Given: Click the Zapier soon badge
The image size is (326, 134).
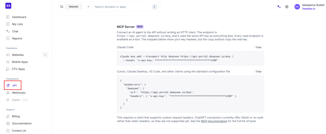Looking at the screenshot, I should (x=25, y=100).
